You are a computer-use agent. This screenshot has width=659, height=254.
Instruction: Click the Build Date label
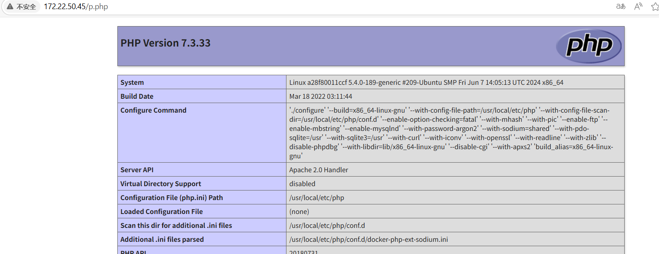(137, 96)
